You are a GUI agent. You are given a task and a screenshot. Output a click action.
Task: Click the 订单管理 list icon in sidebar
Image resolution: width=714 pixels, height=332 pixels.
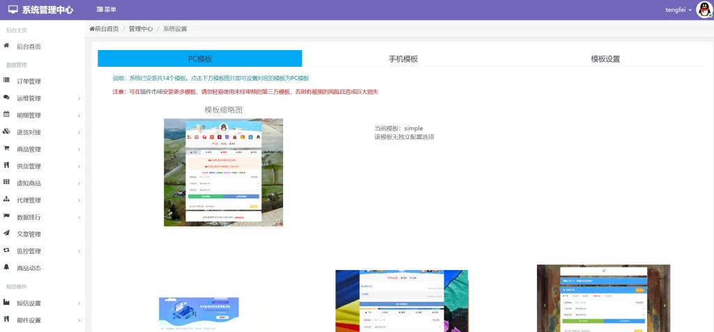coord(6,81)
